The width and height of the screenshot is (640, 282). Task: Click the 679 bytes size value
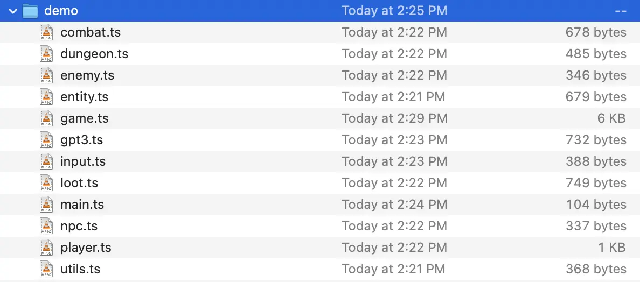pos(596,97)
